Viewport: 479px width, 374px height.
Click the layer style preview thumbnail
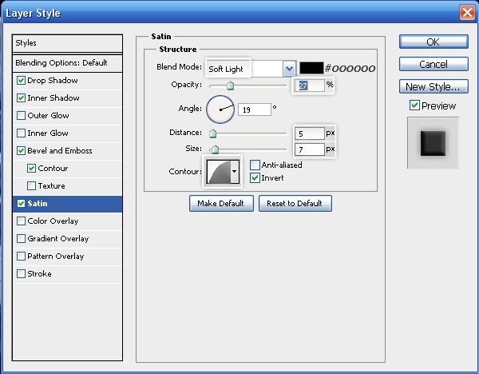(433, 143)
